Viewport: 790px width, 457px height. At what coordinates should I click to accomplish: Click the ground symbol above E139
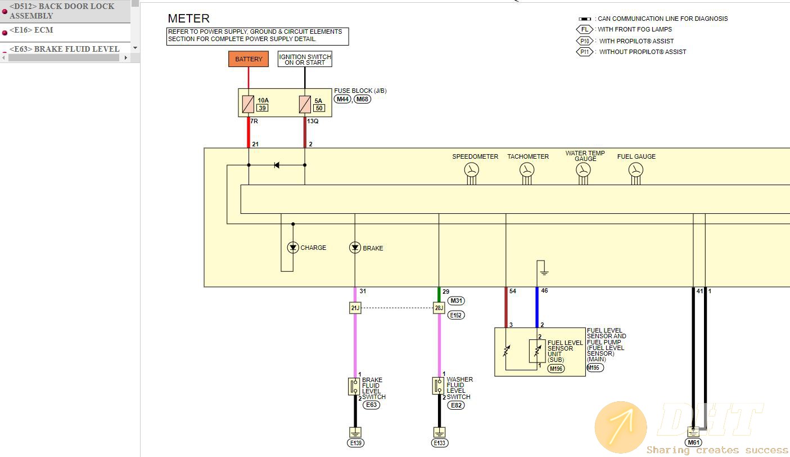[x=355, y=433]
